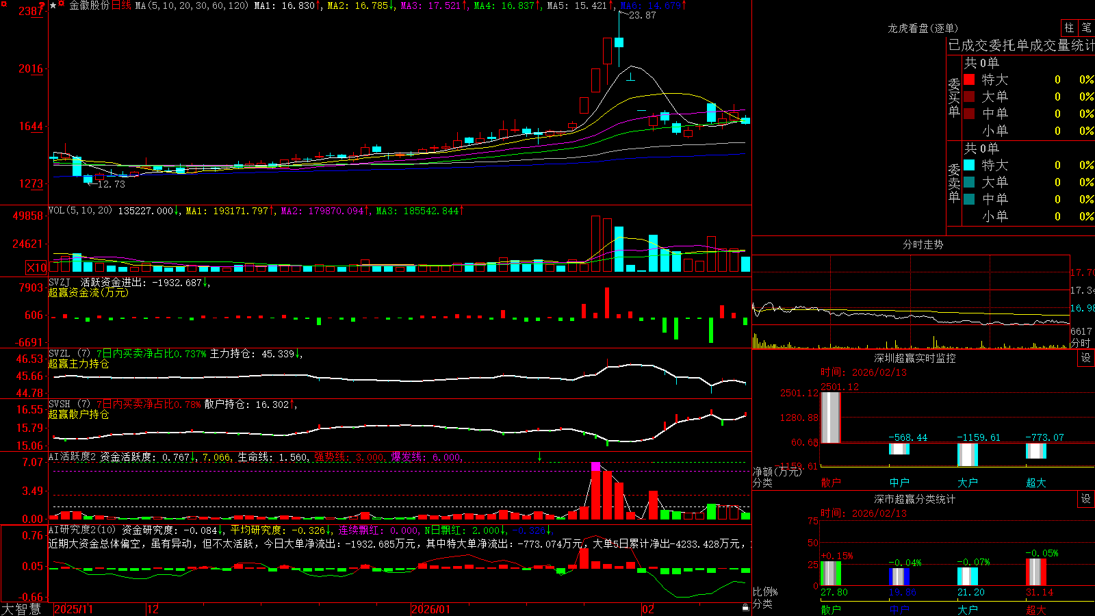Click 深市超赢分类统计 panel title
Screen dimensions: 1095x616
[x=915, y=499]
